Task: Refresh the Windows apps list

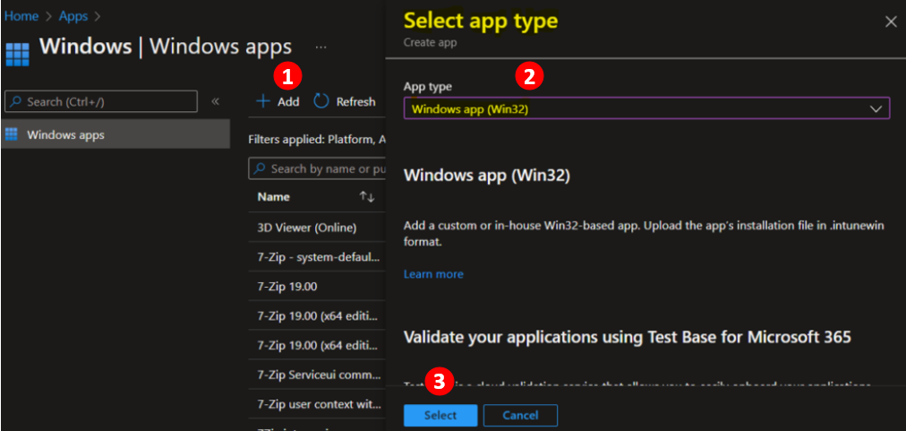Action: [345, 102]
